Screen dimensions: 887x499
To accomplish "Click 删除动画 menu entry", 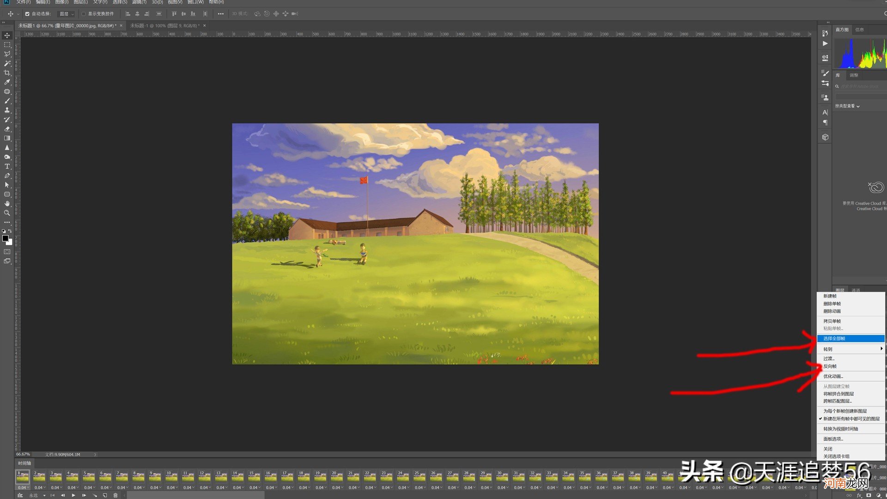I will click(851, 311).
